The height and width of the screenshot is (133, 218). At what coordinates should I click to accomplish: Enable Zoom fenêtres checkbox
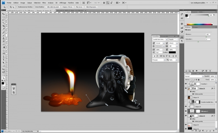[x=35, y=7]
